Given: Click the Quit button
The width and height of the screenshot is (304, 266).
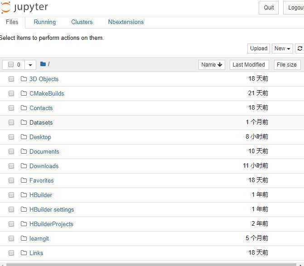Looking at the screenshot, I should (x=269, y=8).
